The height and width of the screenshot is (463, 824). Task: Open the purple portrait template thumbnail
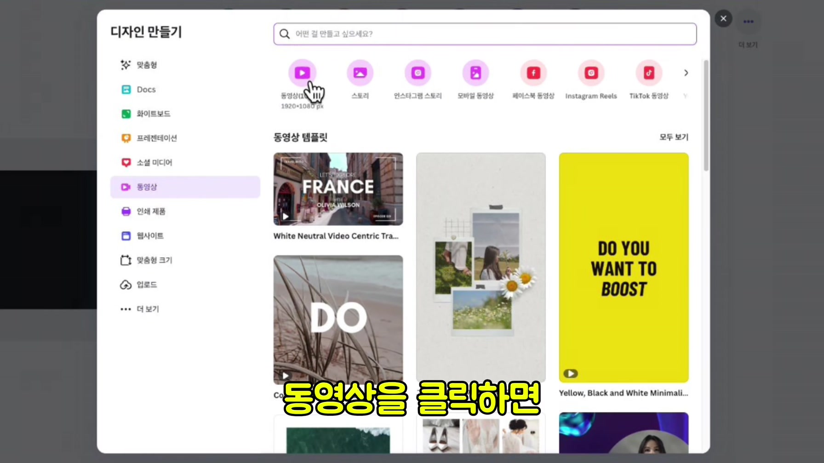(624, 433)
